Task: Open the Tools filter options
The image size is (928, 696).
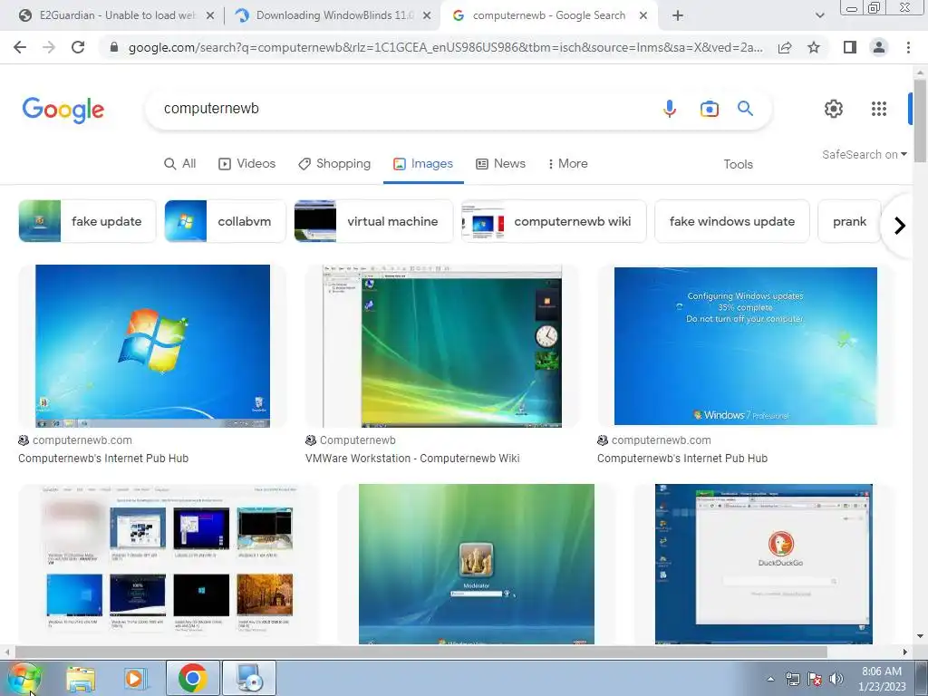Action: coord(738,165)
